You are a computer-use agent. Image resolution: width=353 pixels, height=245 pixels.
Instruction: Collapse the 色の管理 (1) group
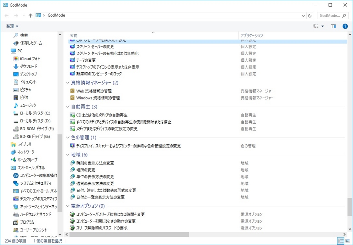point(67,137)
